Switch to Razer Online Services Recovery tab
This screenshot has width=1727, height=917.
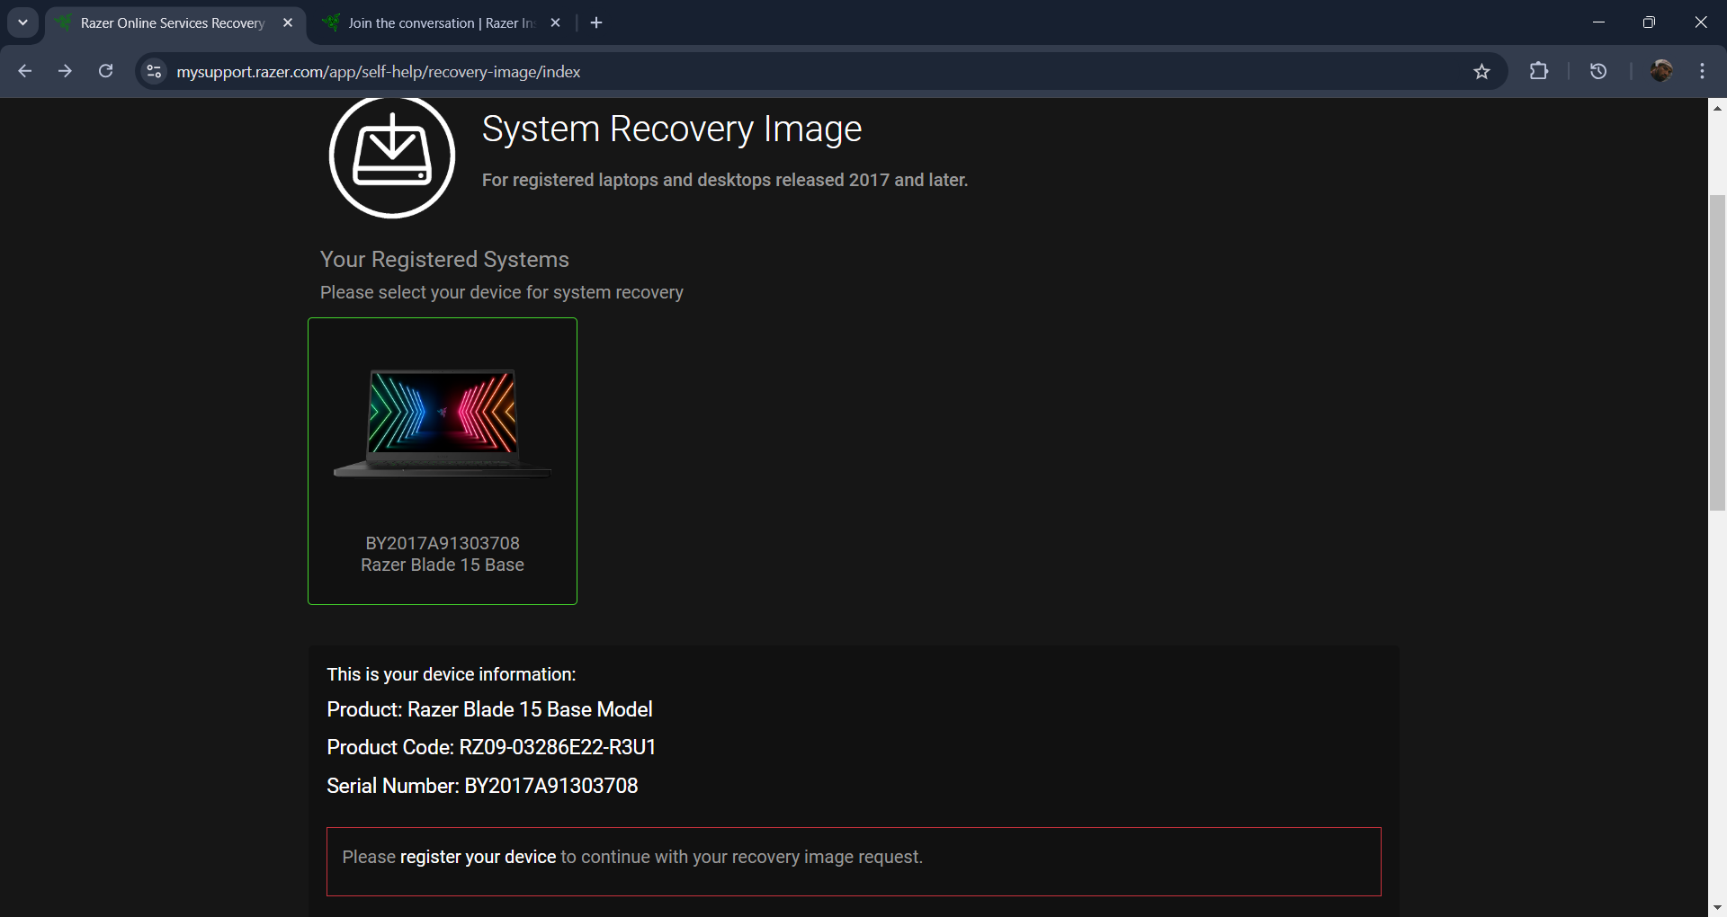pos(173,22)
